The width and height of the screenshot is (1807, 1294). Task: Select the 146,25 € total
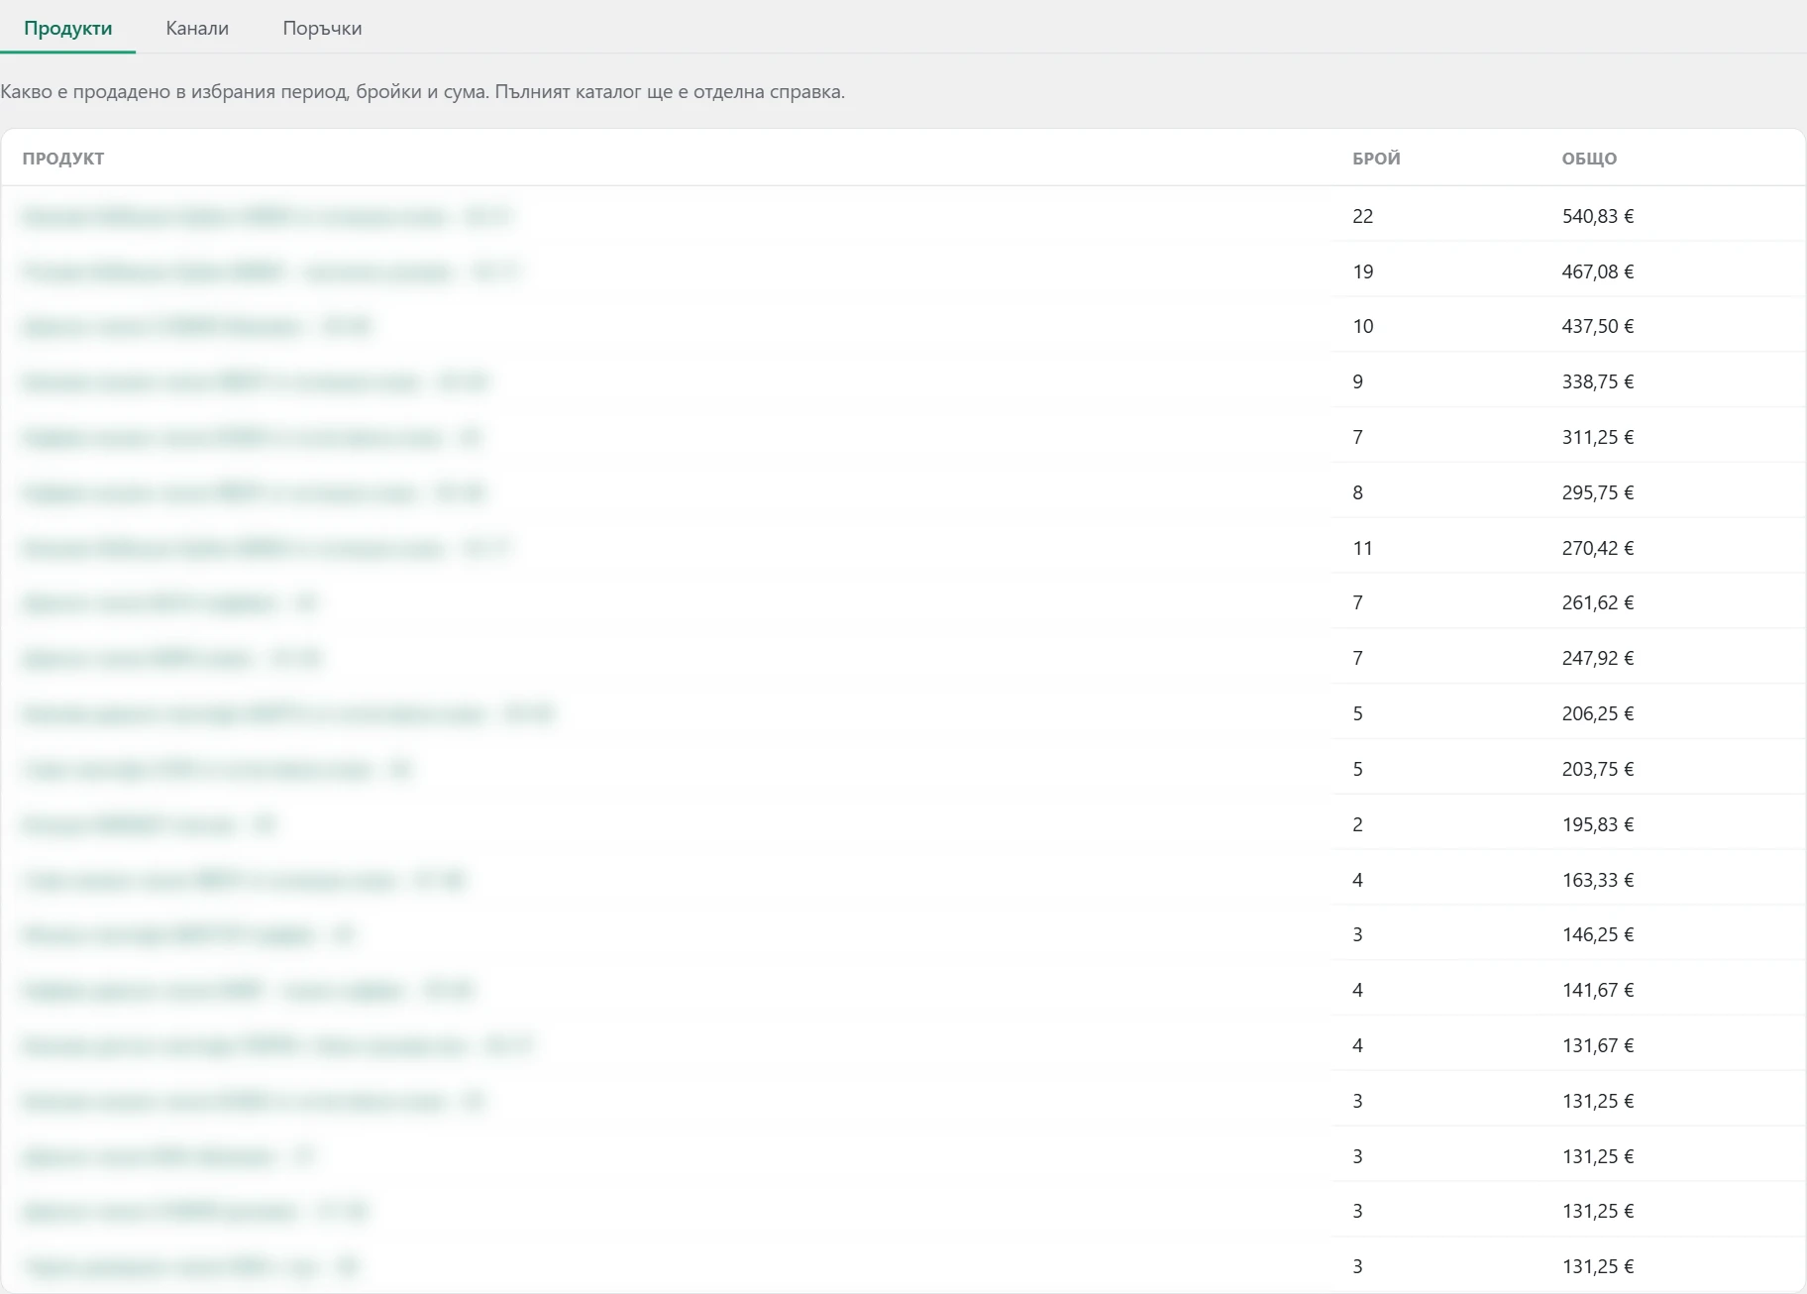coord(1598,934)
